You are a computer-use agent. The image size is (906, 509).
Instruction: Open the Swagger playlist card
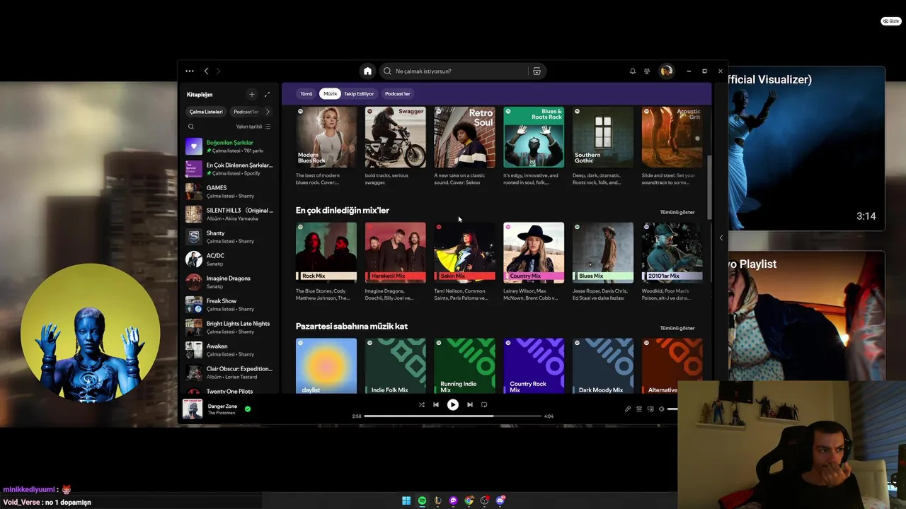396,147
